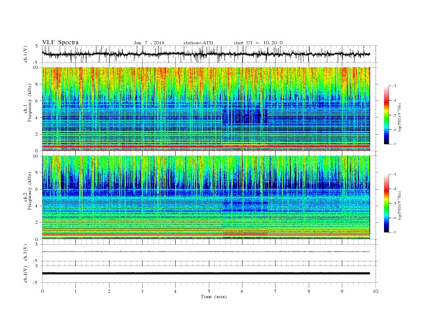Image resolution: width=423 pixels, height=327 pixels.
Task: Click the ch.1 spectrogram color scale bar
Action: coord(387,115)
